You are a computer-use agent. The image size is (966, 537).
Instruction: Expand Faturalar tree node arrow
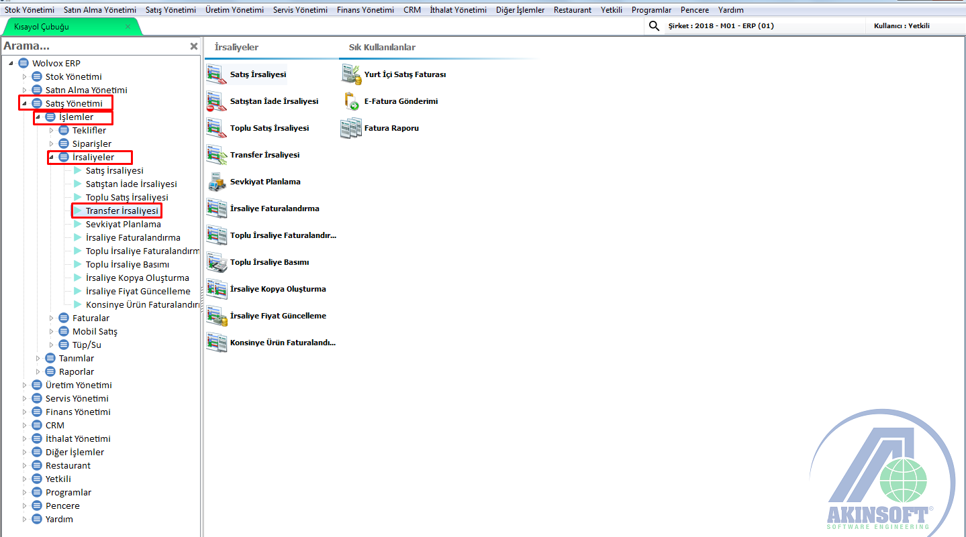(x=51, y=318)
